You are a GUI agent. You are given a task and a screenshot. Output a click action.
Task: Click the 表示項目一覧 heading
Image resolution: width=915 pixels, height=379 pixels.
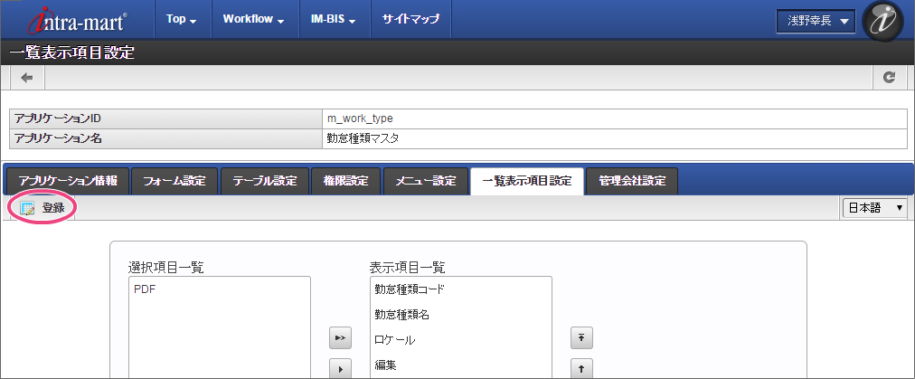click(407, 268)
